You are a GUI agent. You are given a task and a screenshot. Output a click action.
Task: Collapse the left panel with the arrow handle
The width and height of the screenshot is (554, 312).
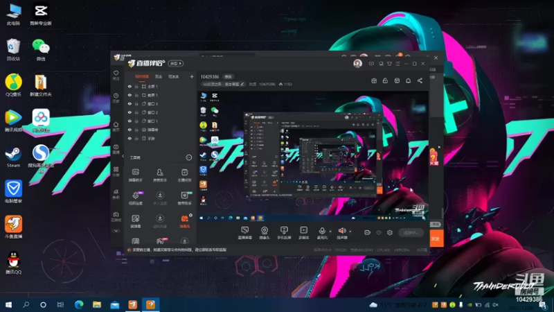pyautogui.click(x=123, y=156)
